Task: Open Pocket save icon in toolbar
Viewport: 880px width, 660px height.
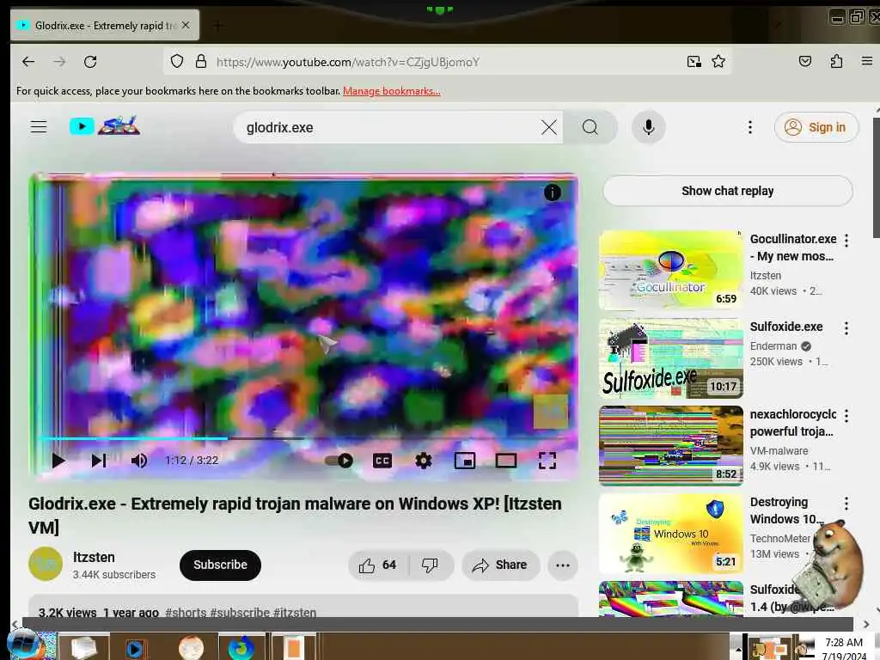Action: pyautogui.click(x=804, y=61)
